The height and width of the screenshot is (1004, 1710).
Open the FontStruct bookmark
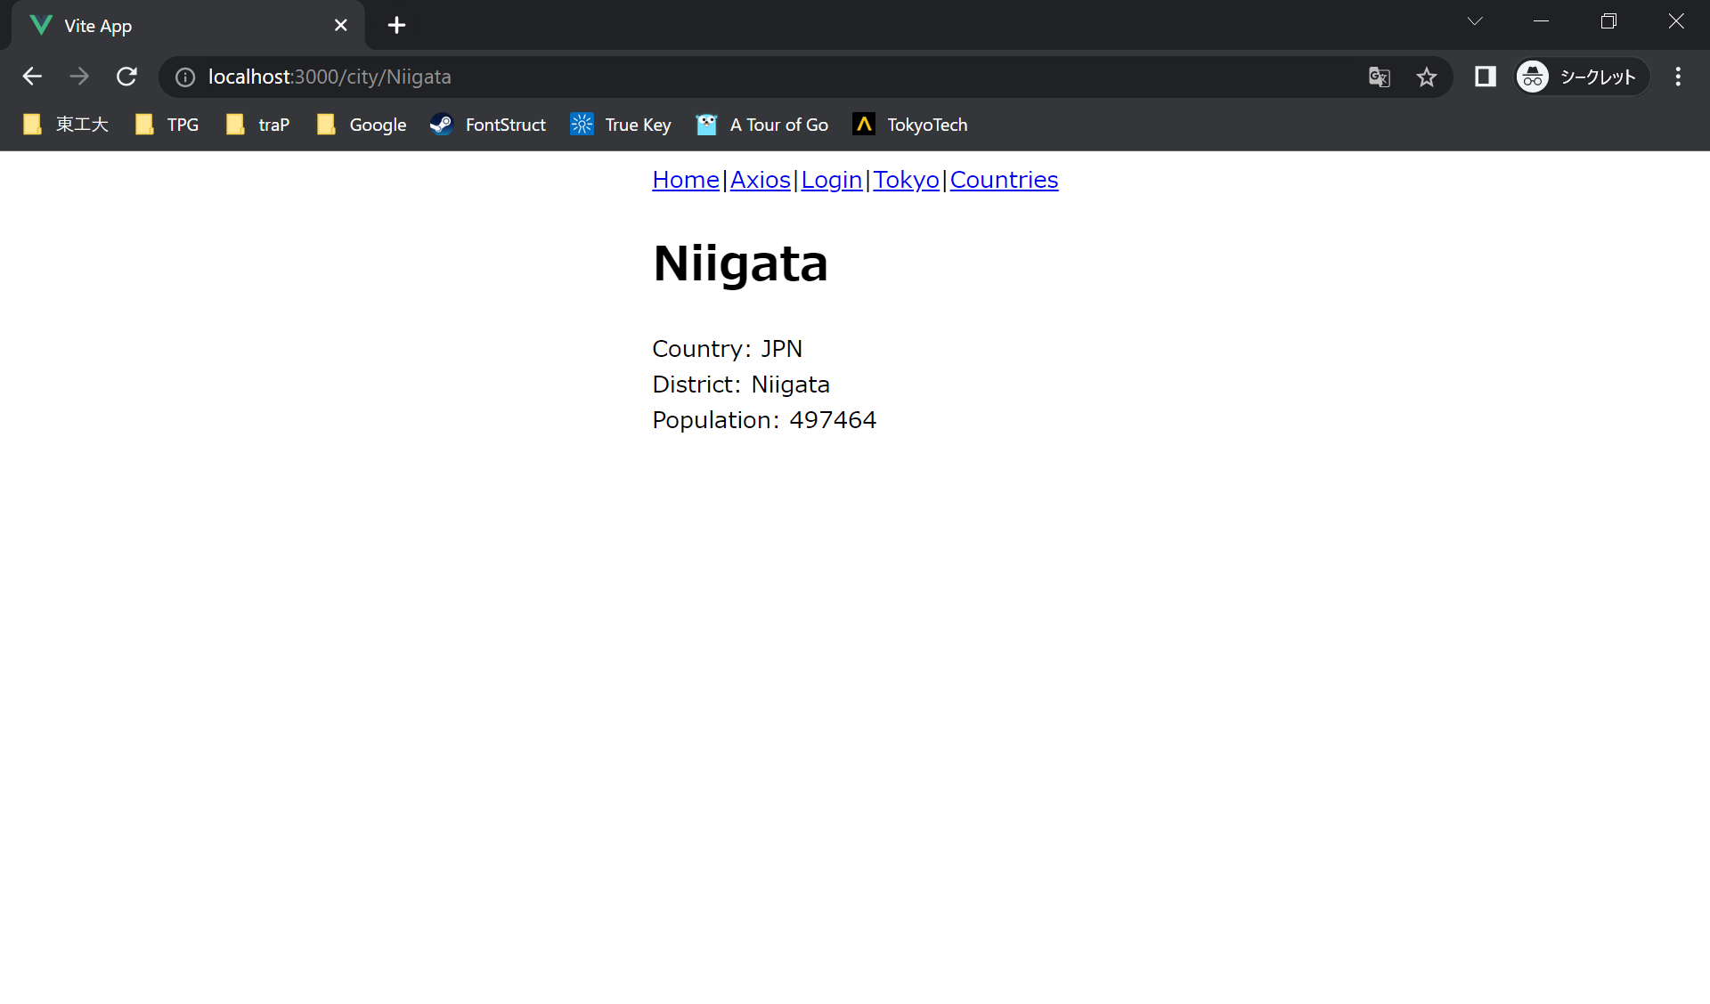pos(487,125)
